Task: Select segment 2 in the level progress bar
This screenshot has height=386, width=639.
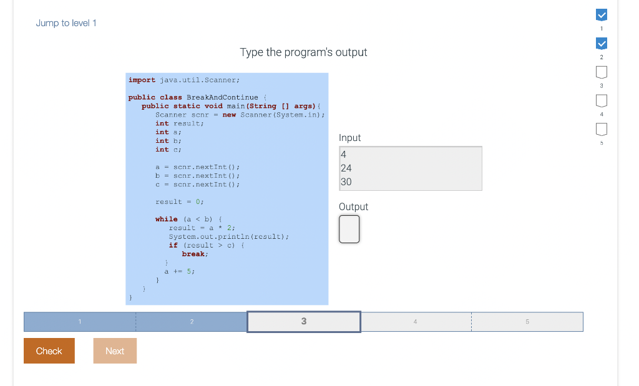Action: [x=192, y=321]
